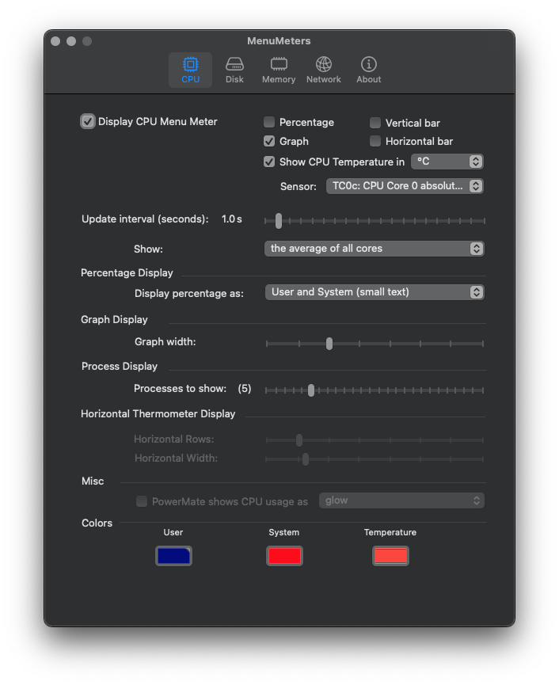Image resolution: width=559 pixels, height=685 pixels.
Task: Click the Update interval slider knob
Action: 279,221
